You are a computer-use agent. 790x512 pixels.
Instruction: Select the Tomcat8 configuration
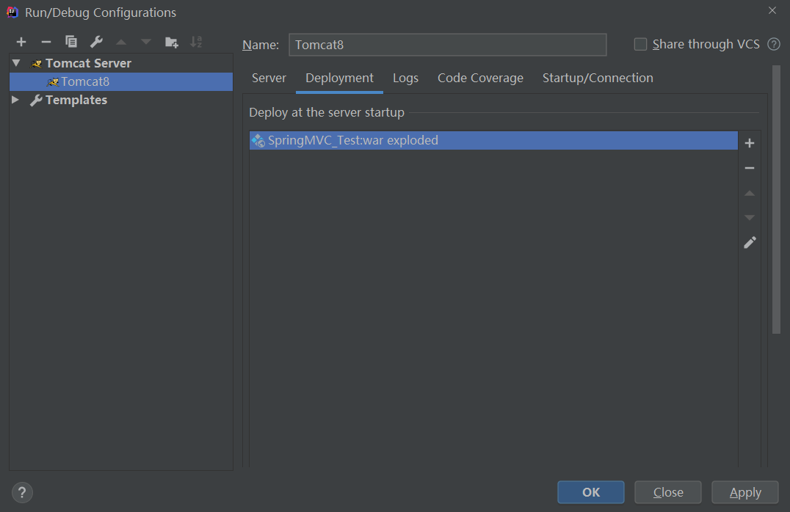point(85,81)
